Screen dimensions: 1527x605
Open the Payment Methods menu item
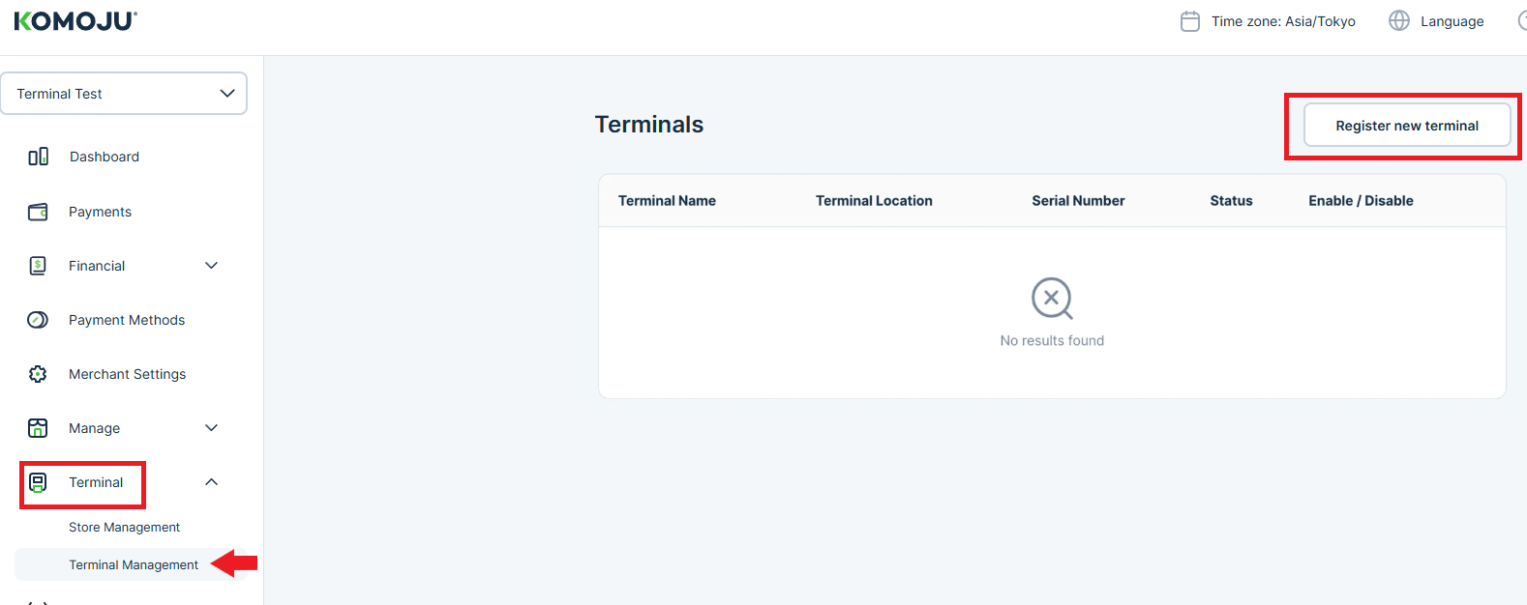[127, 320]
